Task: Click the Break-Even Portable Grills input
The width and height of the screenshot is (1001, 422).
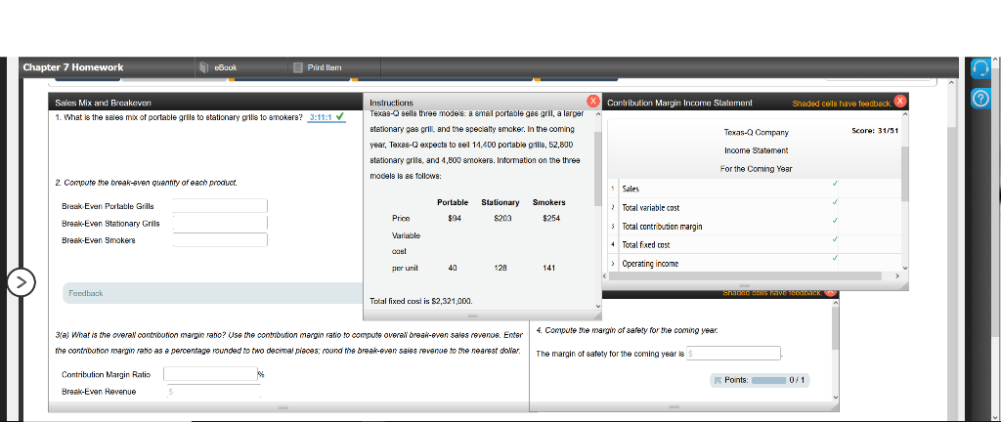Action: [x=220, y=206]
